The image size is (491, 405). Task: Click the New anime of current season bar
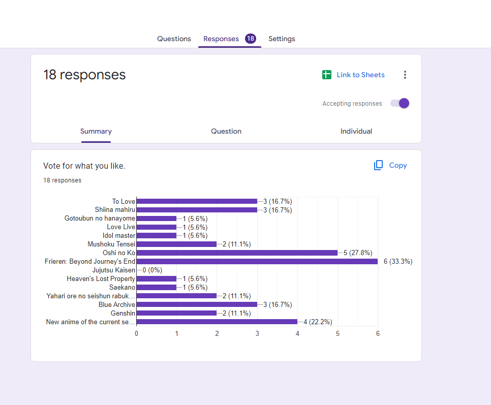(217, 322)
